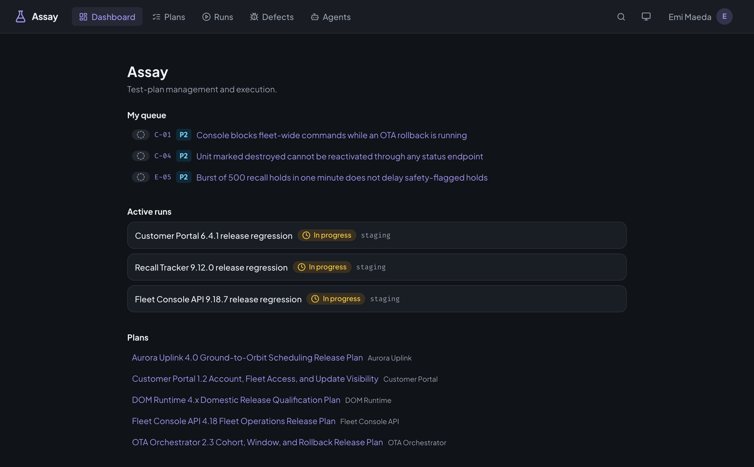Click In progress badge on Fleet Console run
Viewport: 754px width, 467px height.
click(336, 299)
